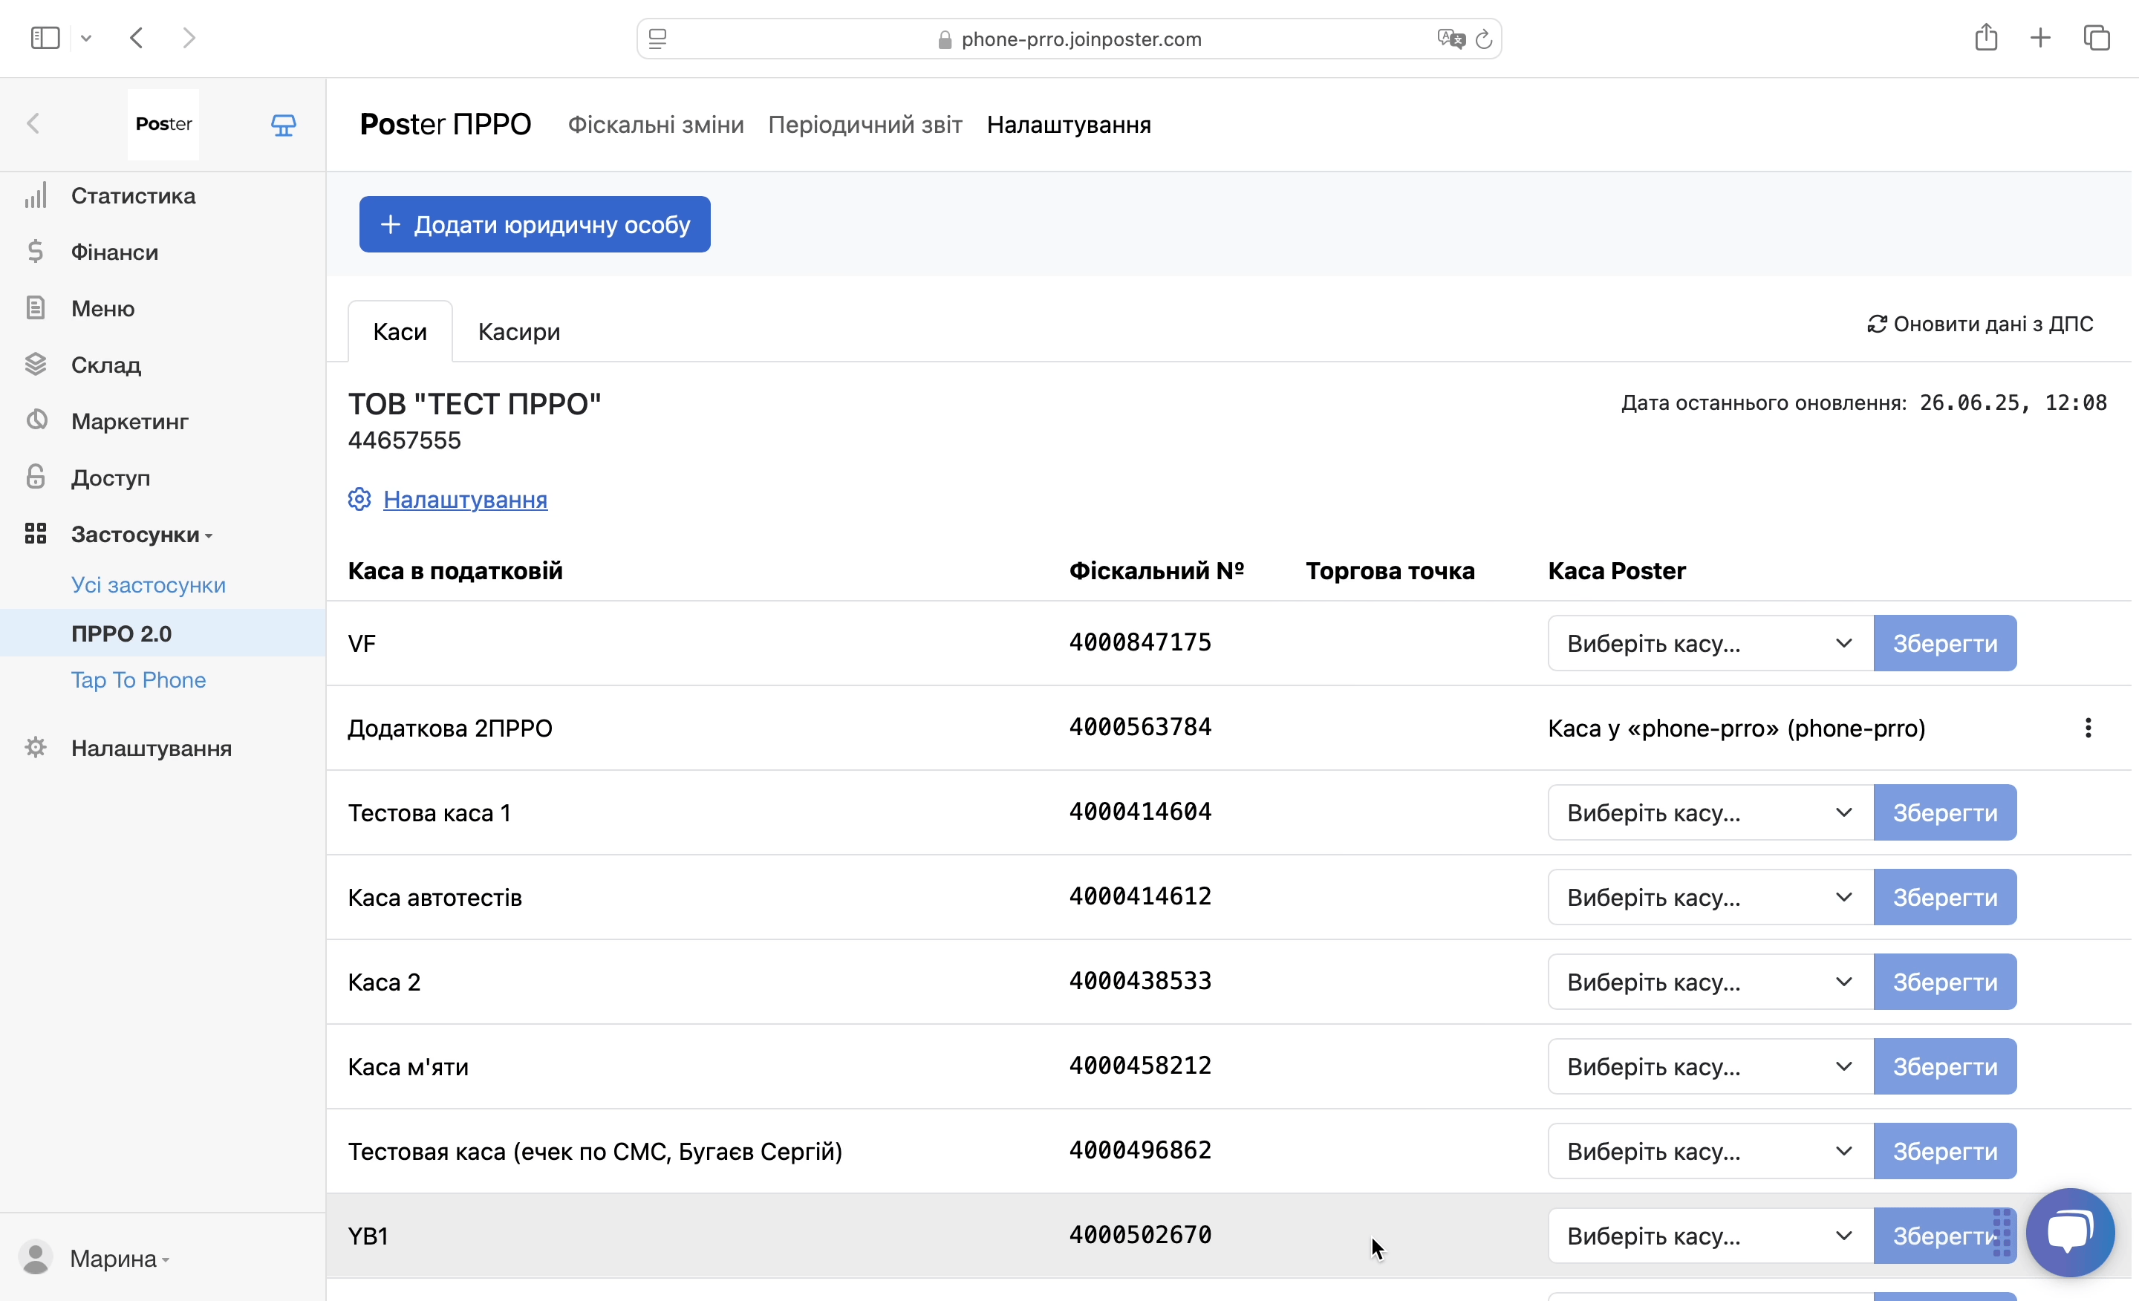Select the Каси tab

400,331
